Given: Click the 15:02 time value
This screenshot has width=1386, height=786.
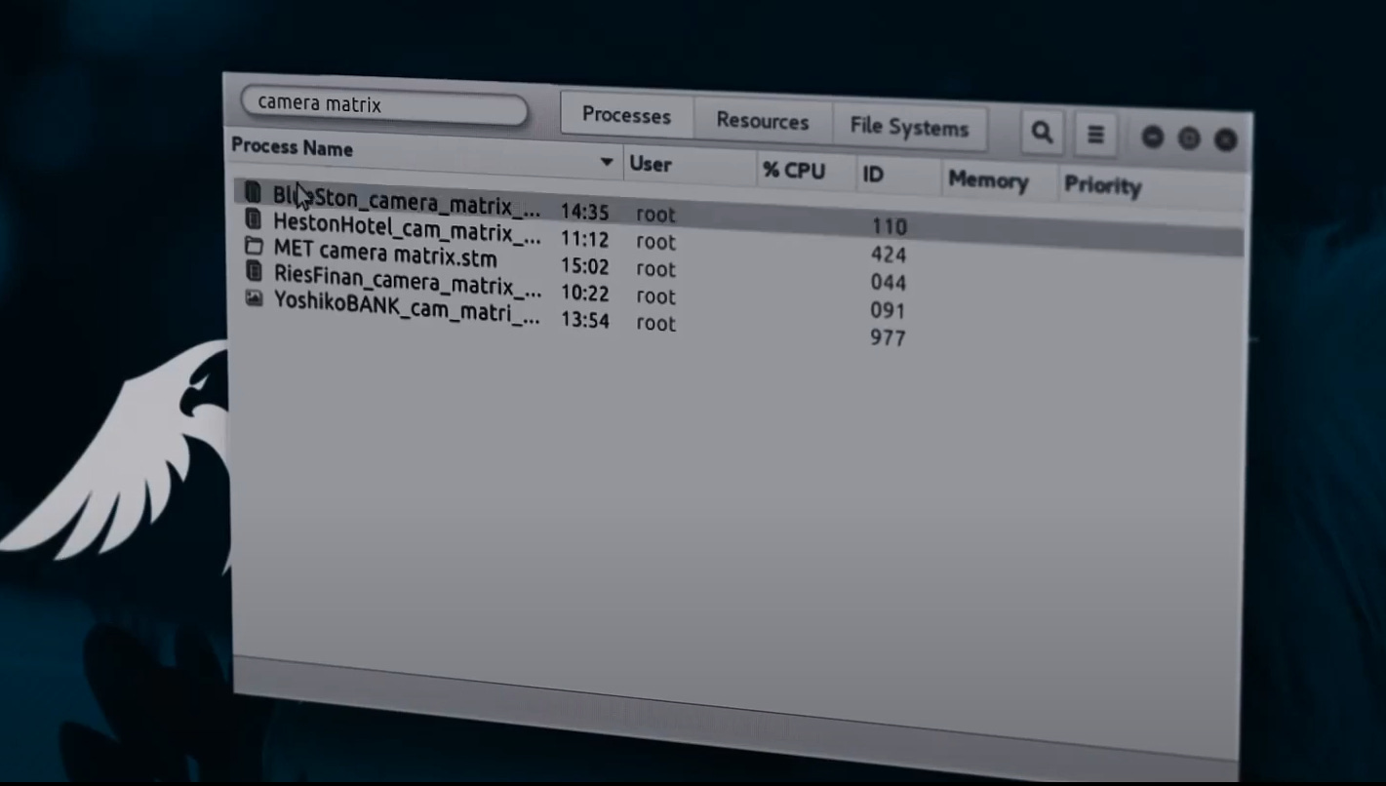Looking at the screenshot, I should point(584,266).
